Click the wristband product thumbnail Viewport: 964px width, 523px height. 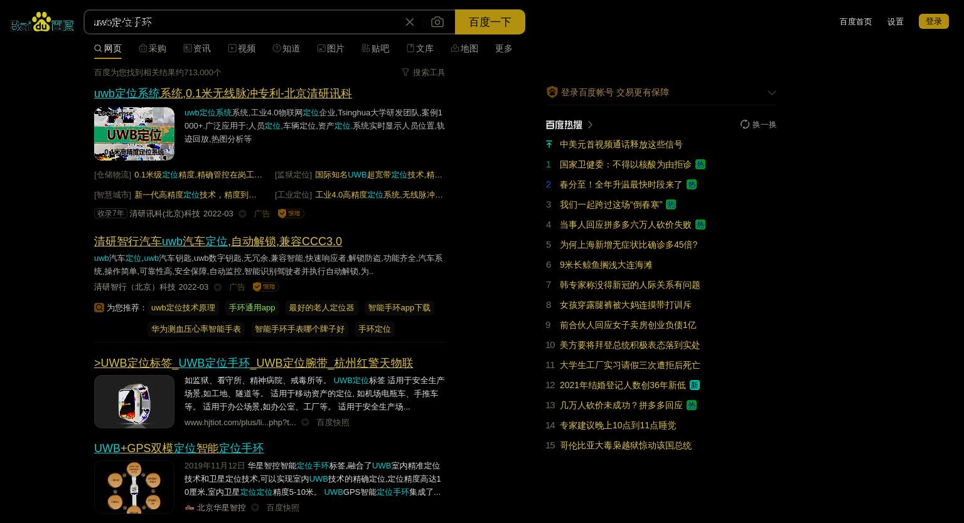point(134,401)
